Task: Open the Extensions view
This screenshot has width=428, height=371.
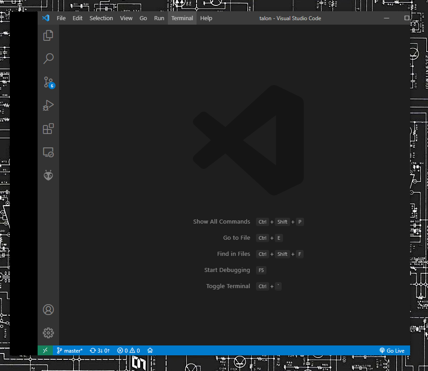Action: click(48, 129)
